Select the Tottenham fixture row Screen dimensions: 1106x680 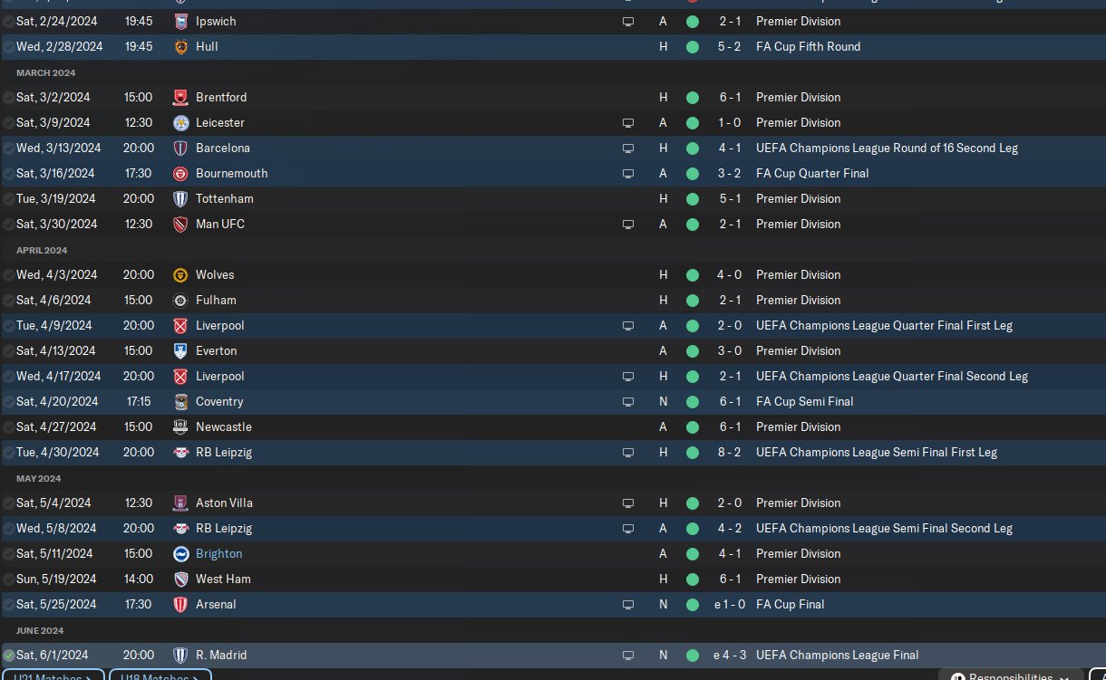(553, 198)
